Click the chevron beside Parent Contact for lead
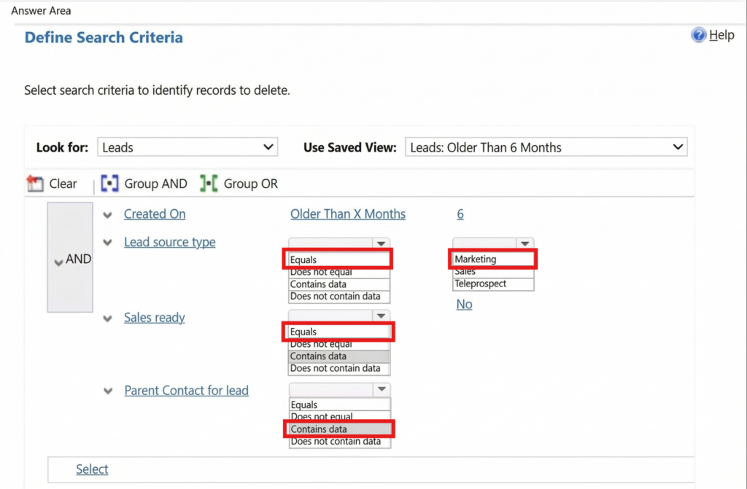The width and height of the screenshot is (747, 489). [x=108, y=391]
